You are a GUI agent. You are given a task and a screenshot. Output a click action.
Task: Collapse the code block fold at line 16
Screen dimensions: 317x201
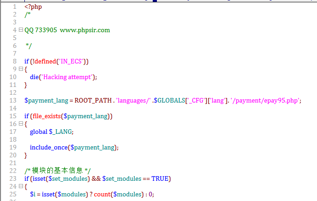(x=21, y=123)
